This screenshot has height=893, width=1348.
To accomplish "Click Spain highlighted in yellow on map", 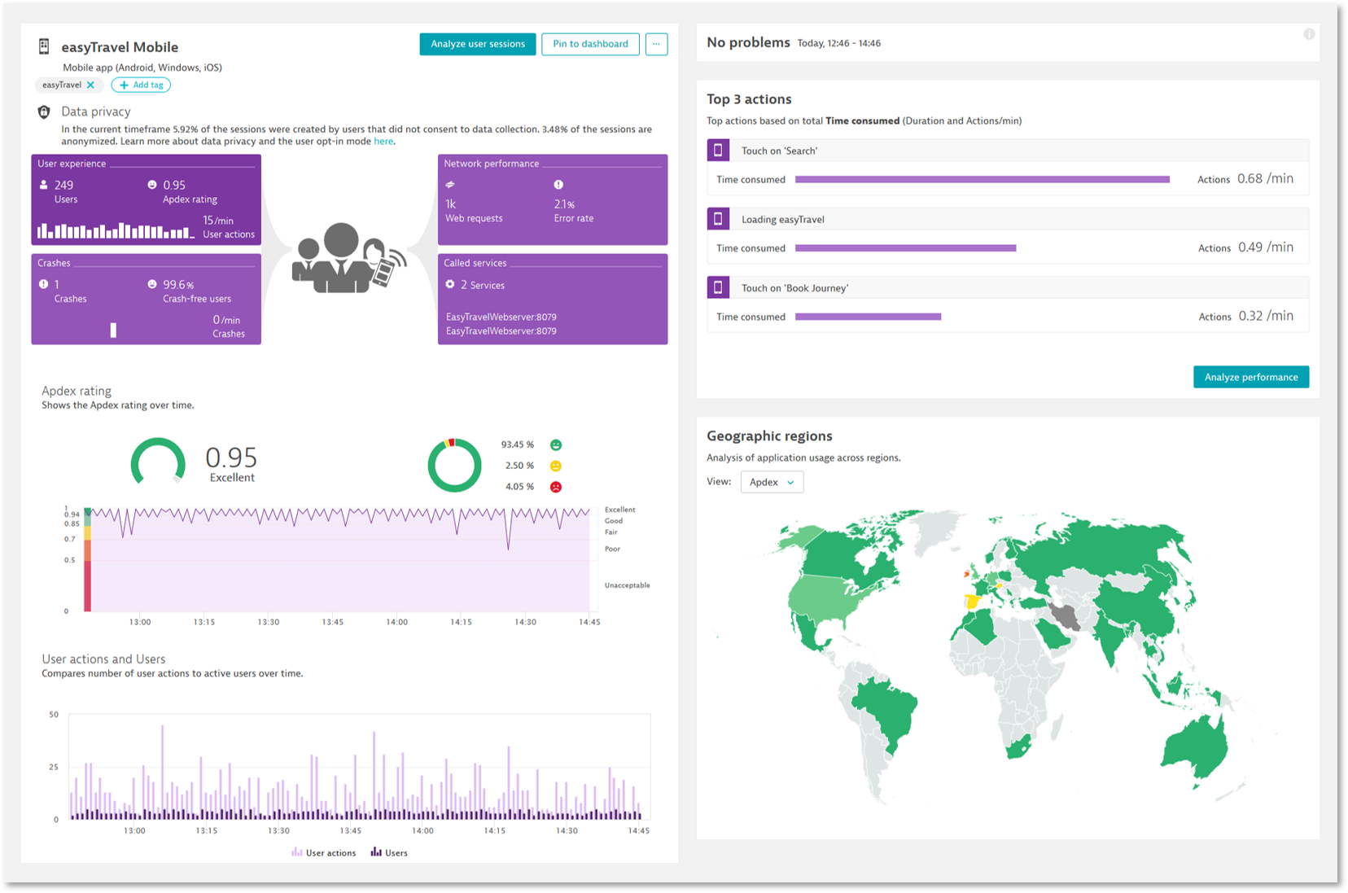I will (x=971, y=602).
